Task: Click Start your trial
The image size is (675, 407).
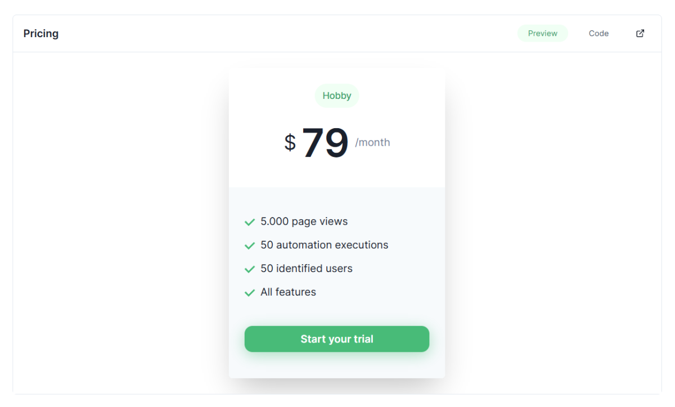Action: coord(336,339)
